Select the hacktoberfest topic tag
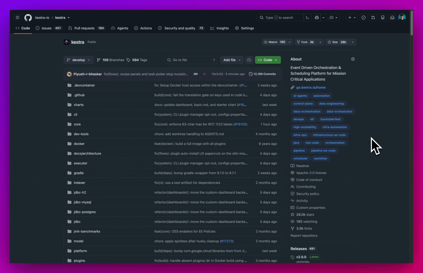Screen dimensions: 423x273 330,119
